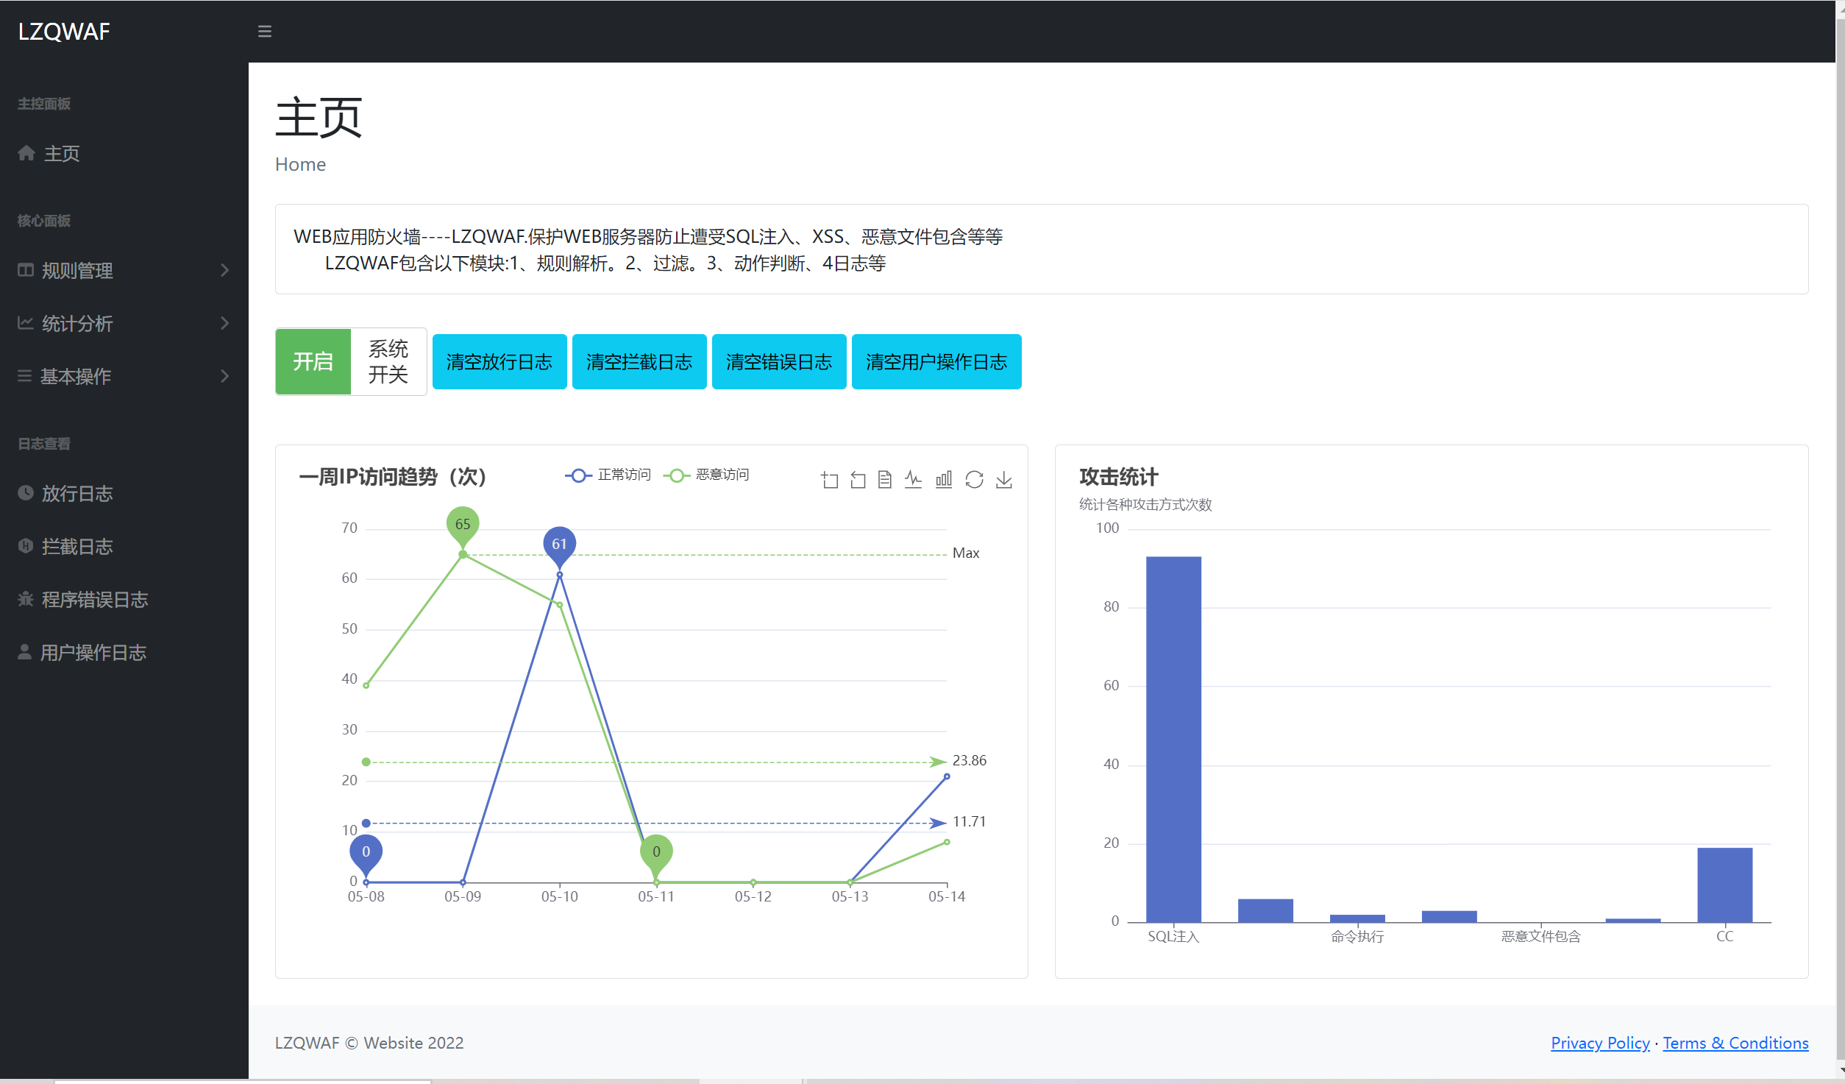Click the bug icon for 程序错误日志
The width and height of the screenshot is (1845, 1084).
coord(26,599)
